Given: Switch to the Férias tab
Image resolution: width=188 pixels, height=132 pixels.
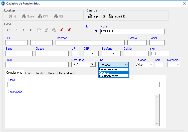Looking at the screenshot, I should [29, 73].
